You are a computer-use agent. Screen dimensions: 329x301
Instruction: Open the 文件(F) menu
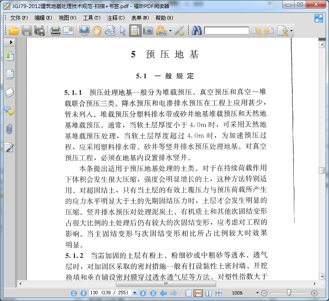pyautogui.click(x=19, y=18)
